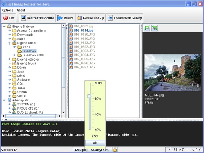The height and width of the screenshot is (153, 204).
Task: Click the rotate right green arrow icon
Action: point(147,28)
